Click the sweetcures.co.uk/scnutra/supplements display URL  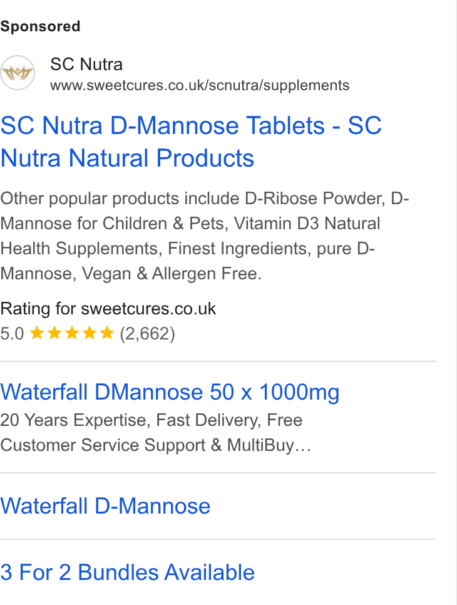click(200, 85)
